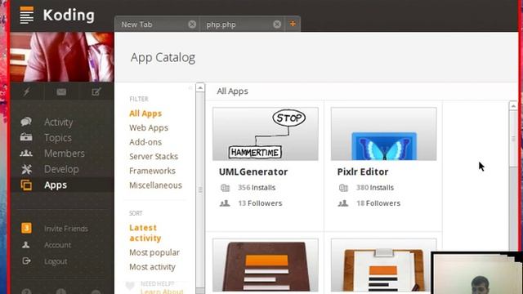
Task: Filter by All Apps
Action: click(145, 114)
